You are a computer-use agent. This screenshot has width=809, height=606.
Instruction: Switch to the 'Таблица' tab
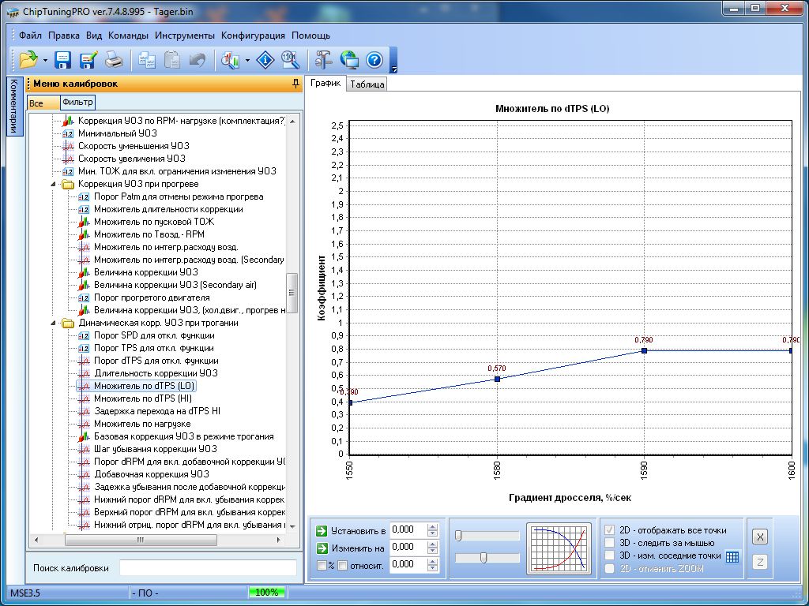pyautogui.click(x=367, y=84)
